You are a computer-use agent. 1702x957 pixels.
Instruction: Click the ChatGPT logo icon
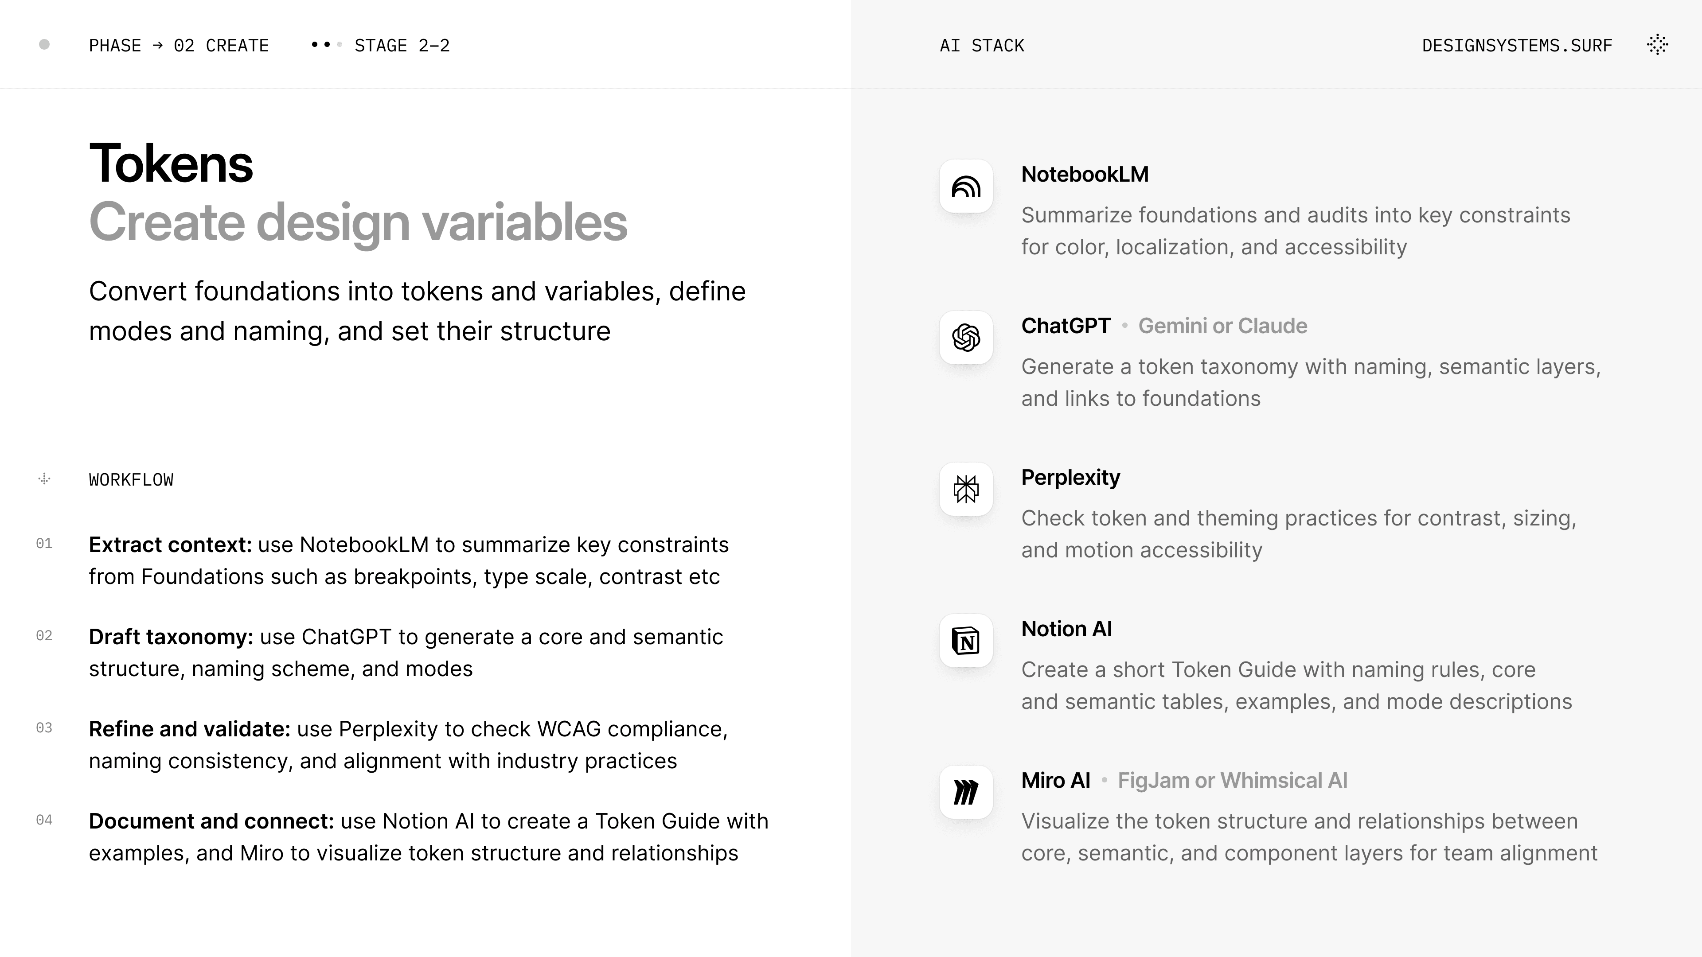pos(966,338)
